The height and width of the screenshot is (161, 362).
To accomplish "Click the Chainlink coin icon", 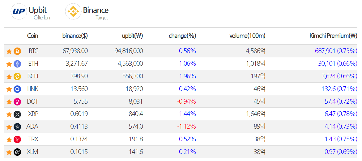I will 17,89.
